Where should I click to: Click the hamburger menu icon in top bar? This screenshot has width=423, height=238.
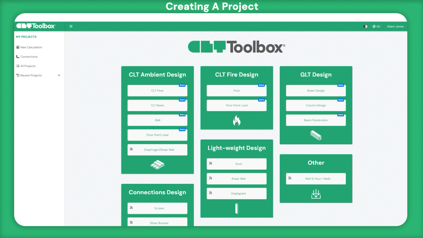(71, 27)
